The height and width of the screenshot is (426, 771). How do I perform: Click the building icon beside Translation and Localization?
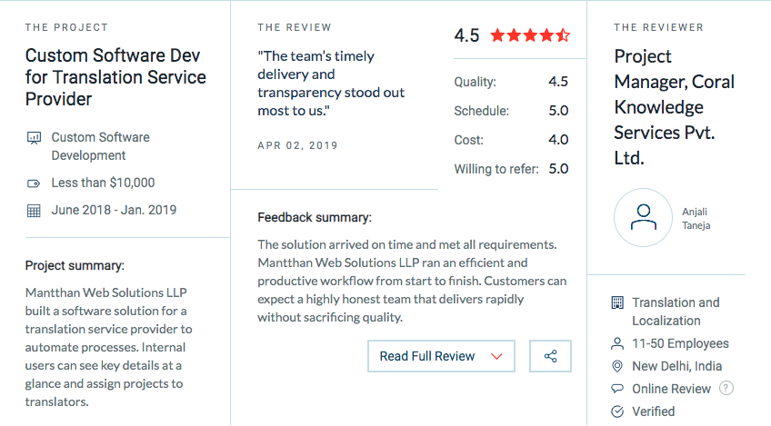[x=617, y=302]
